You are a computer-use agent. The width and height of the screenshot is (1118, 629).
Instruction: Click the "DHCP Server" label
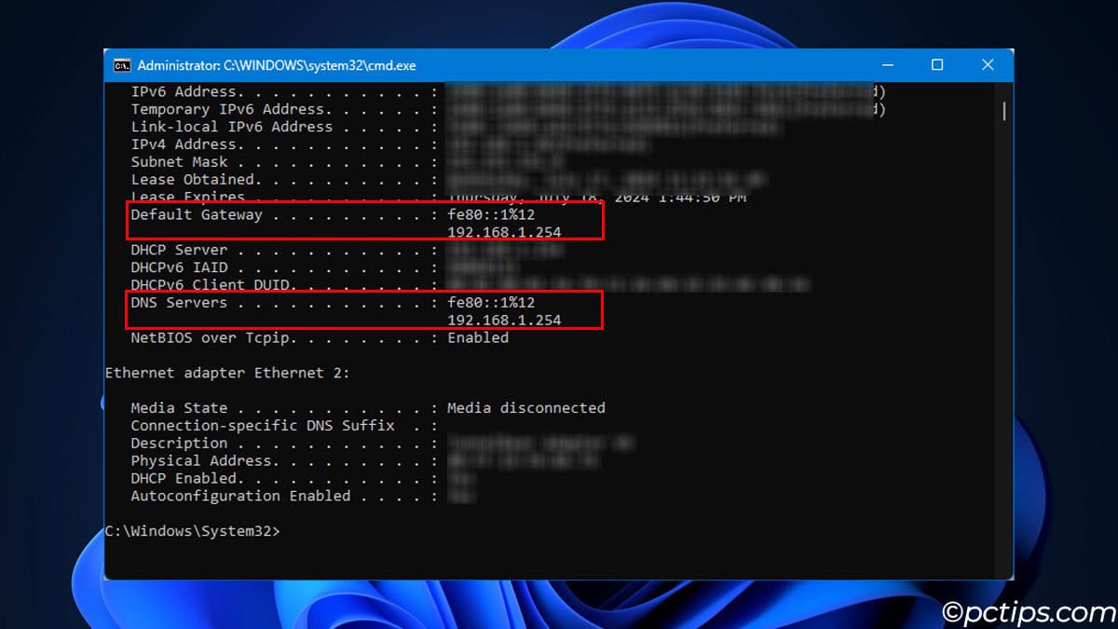(x=179, y=250)
